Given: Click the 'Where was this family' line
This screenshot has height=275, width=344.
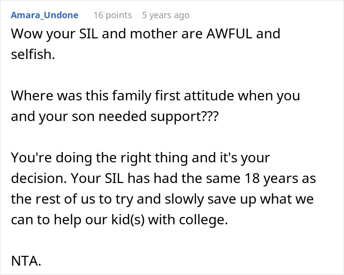Looking at the screenshot, I should click(155, 95).
